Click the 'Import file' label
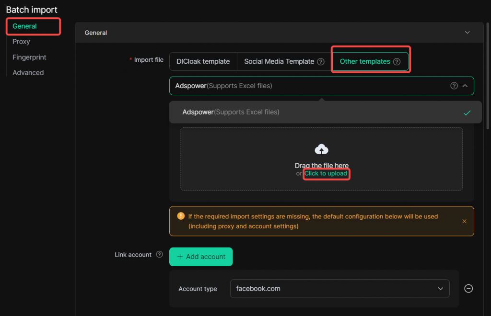Viewport: 491px width, 316px height. [x=149, y=60]
